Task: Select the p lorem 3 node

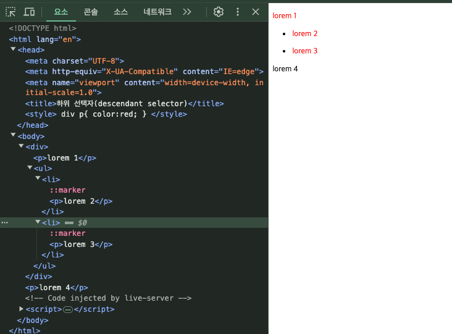Action: point(81,244)
